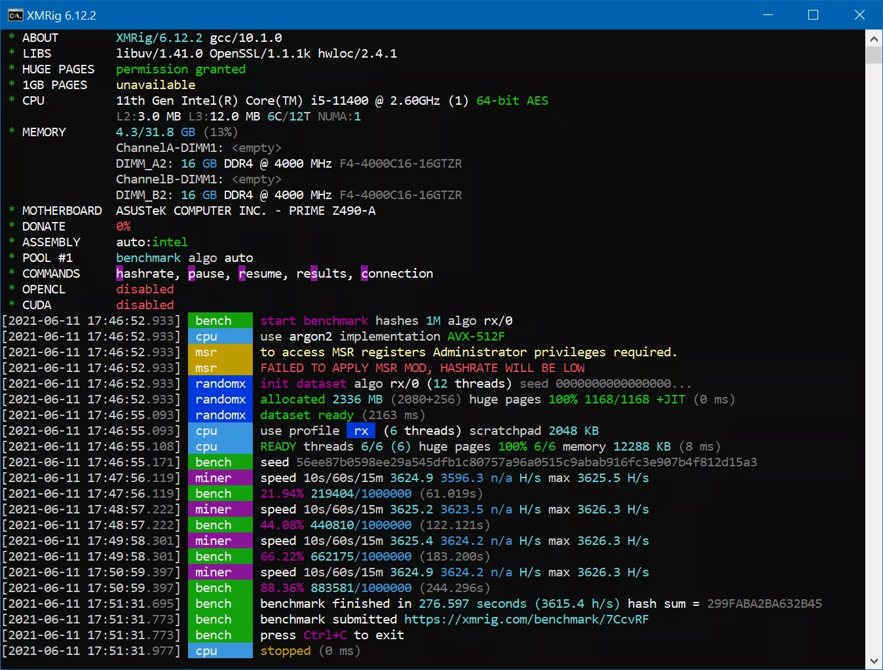Click the 'miner' tag at 17:48:57.222
The height and width of the screenshot is (670, 883).
pos(220,510)
